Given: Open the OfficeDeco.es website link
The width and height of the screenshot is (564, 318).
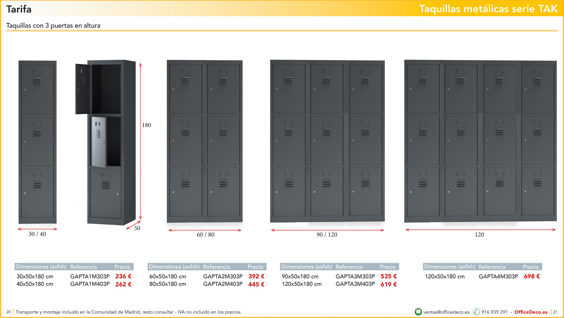Looking at the screenshot, I should [x=531, y=312].
